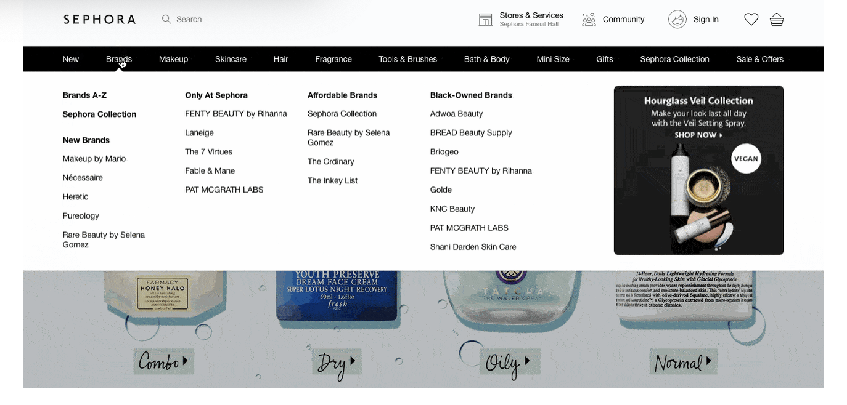Click the Community people icon
This screenshot has width=847, height=405.
pos(589,20)
